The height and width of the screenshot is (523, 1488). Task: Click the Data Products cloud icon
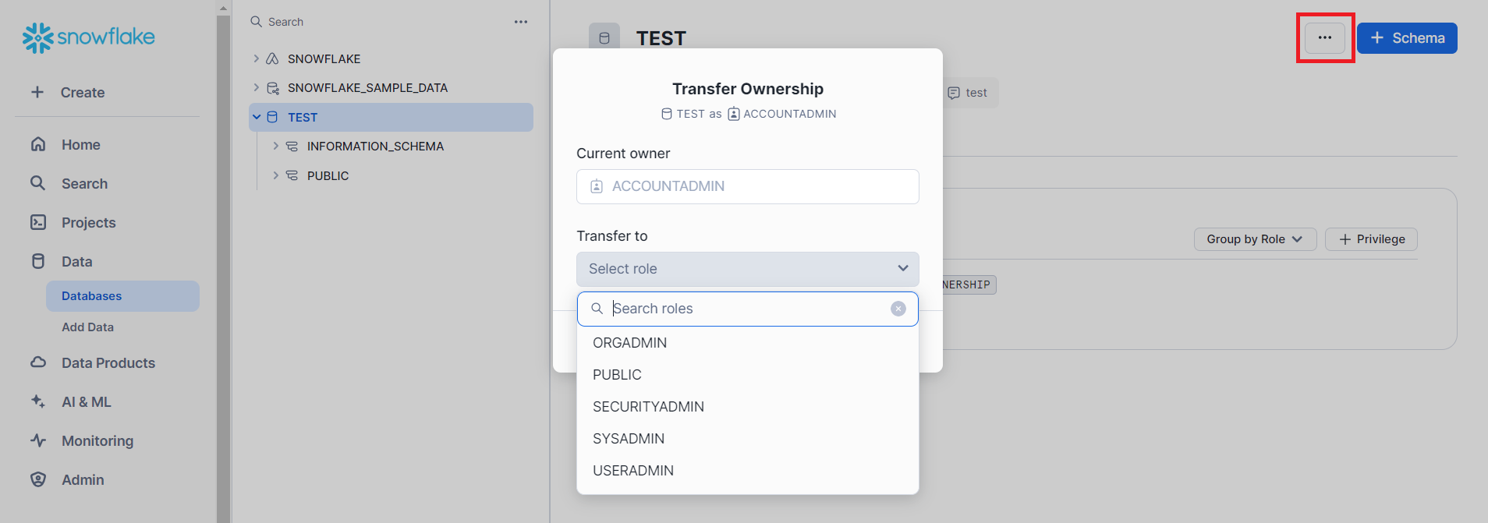pyautogui.click(x=37, y=362)
